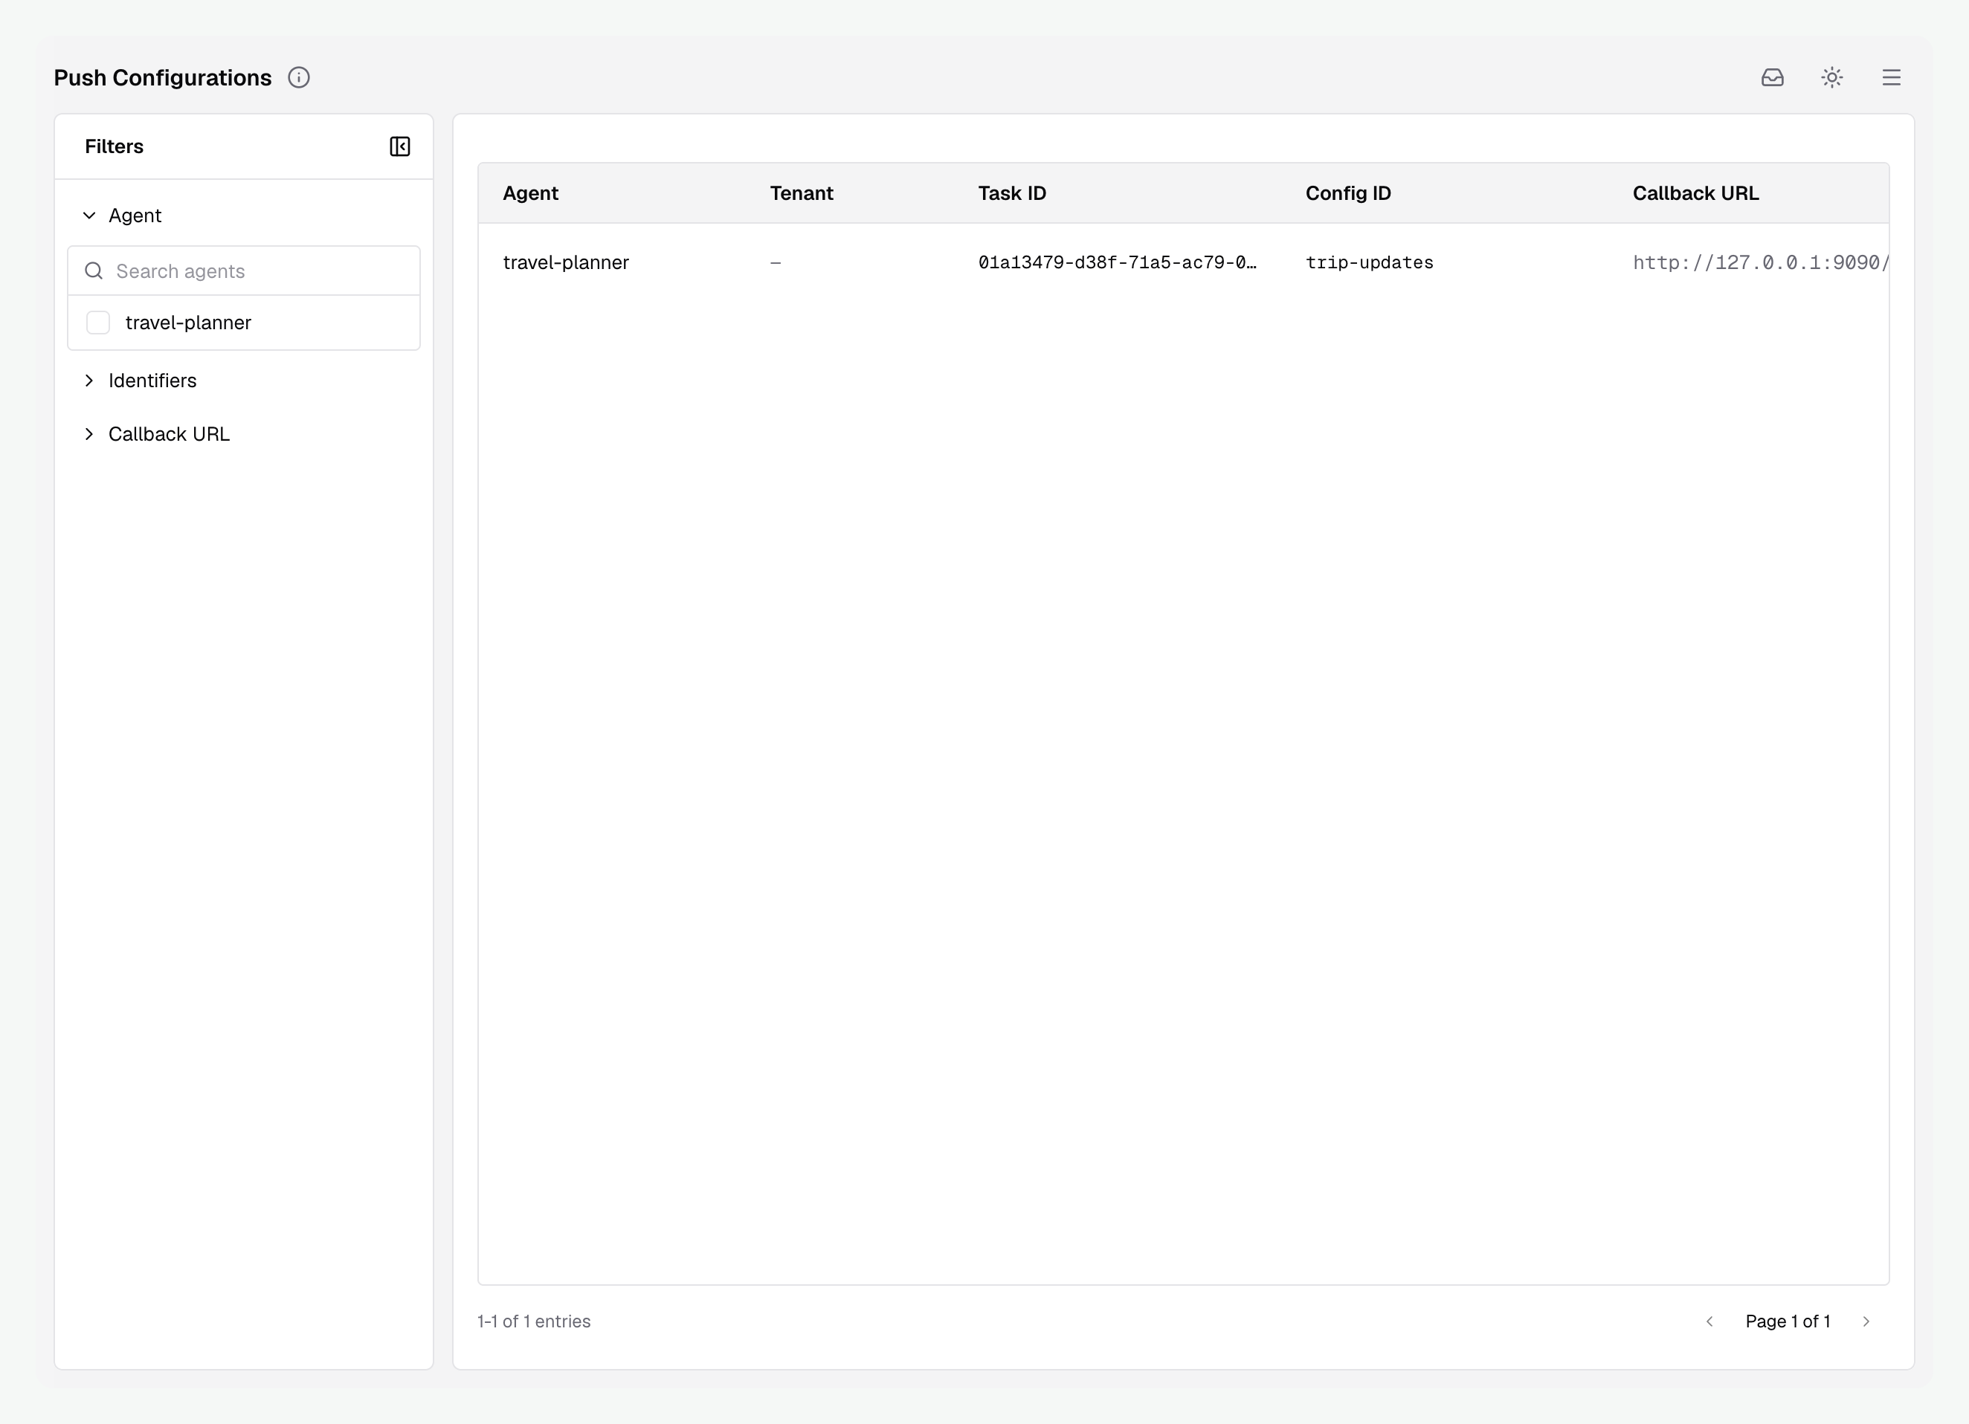This screenshot has width=1969, height=1424.
Task: Click the Push Configurations page title
Action: [x=162, y=77]
